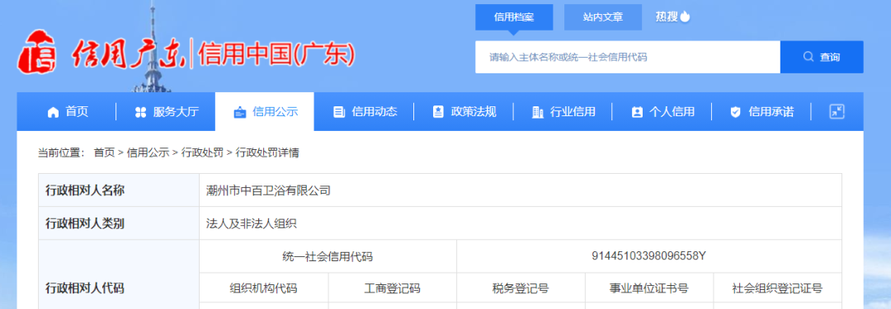The height and width of the screenshot is (309, 891).
Task: Click the house icon beside 首页
Action: [x=53, y=112]
